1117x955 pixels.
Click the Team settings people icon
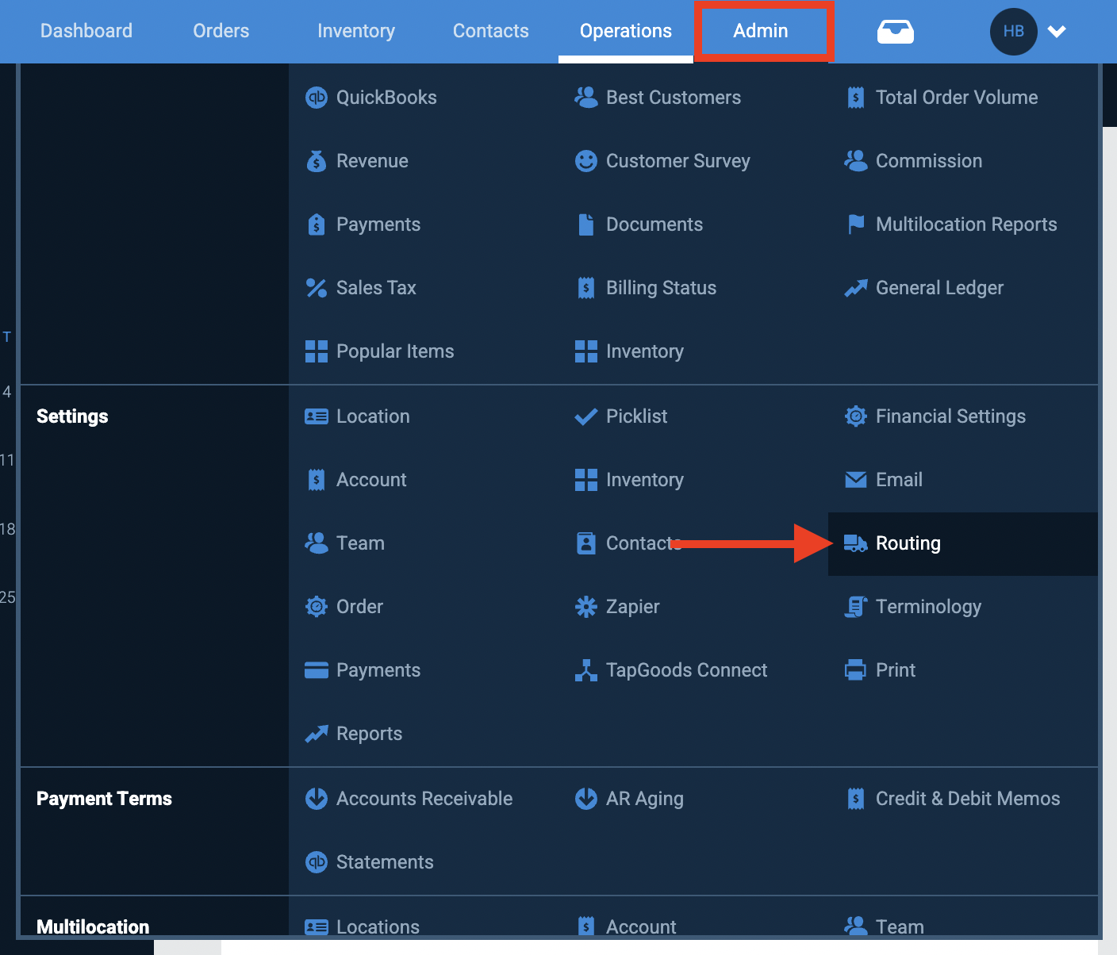pos(317,543)
